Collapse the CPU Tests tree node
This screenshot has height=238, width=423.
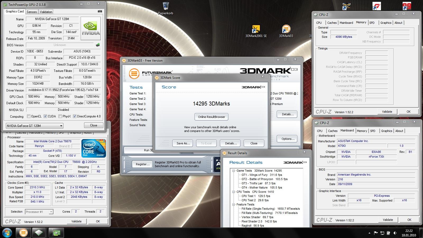tap(234, 192)
